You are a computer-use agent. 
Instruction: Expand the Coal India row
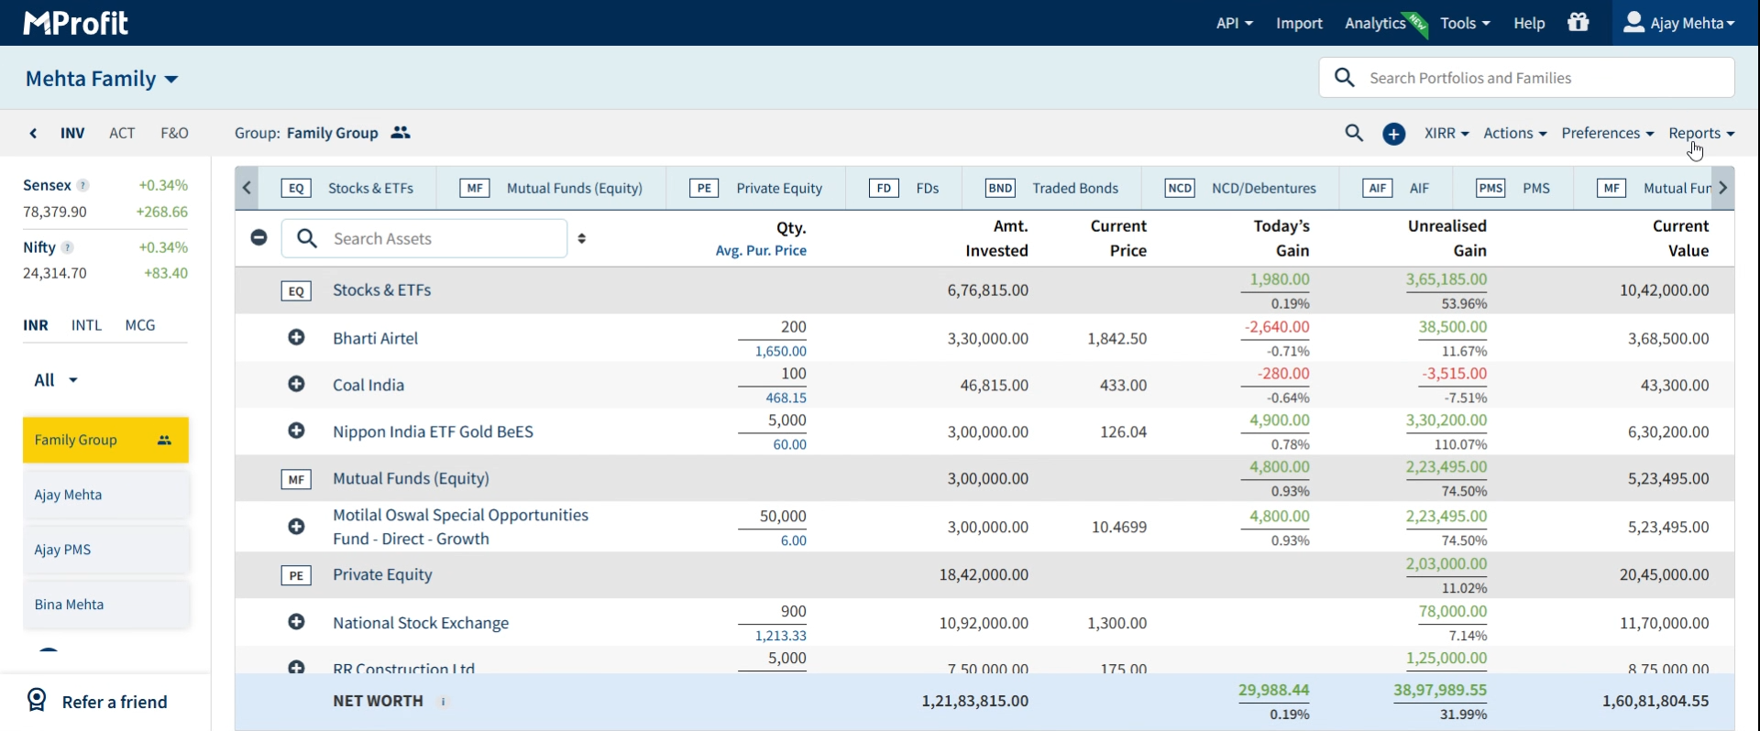(296, 385)
